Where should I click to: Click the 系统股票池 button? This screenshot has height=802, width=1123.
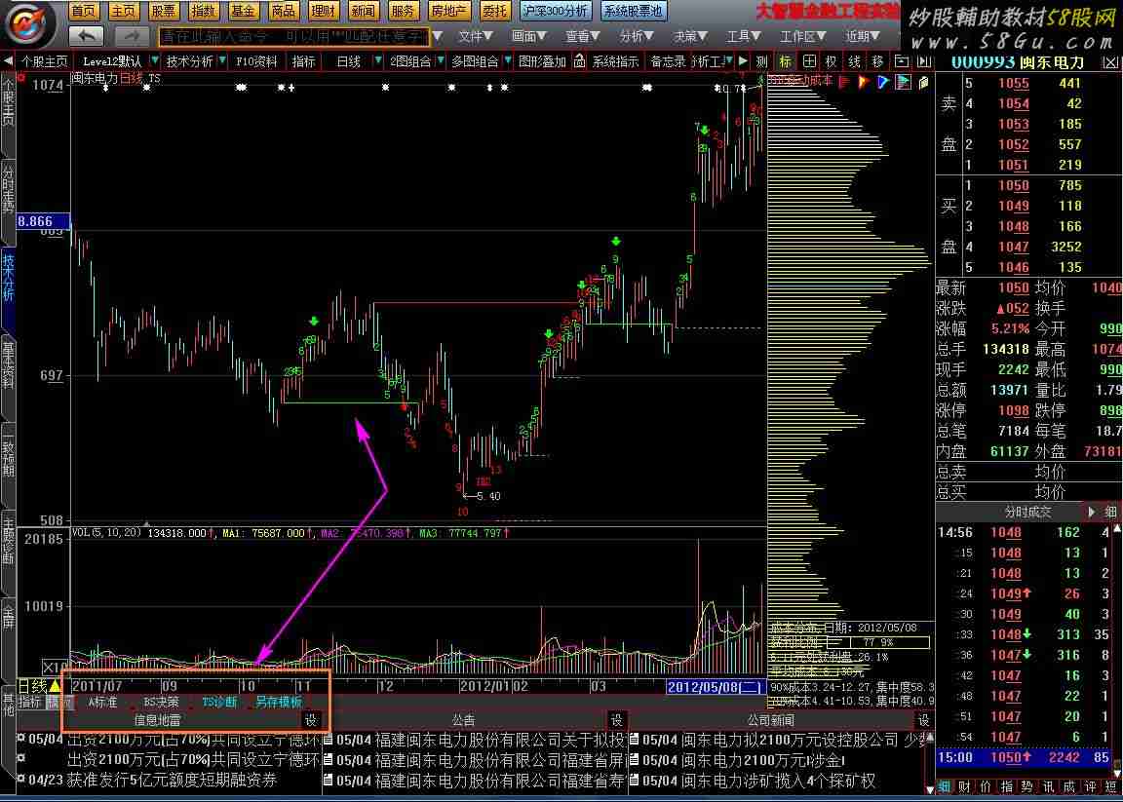[633, 10]
